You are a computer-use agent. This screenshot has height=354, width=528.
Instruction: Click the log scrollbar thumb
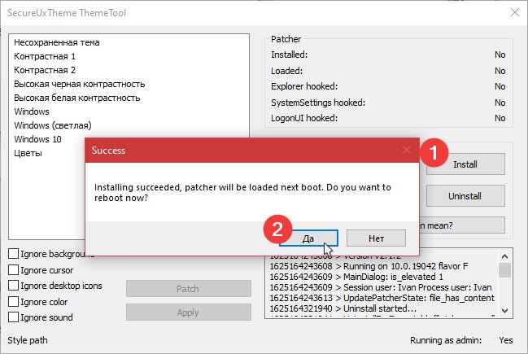pyautogui.click(x=504, y=270)
